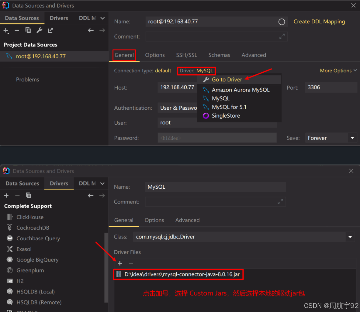Go forward arrow in top window toolbar

102,30
